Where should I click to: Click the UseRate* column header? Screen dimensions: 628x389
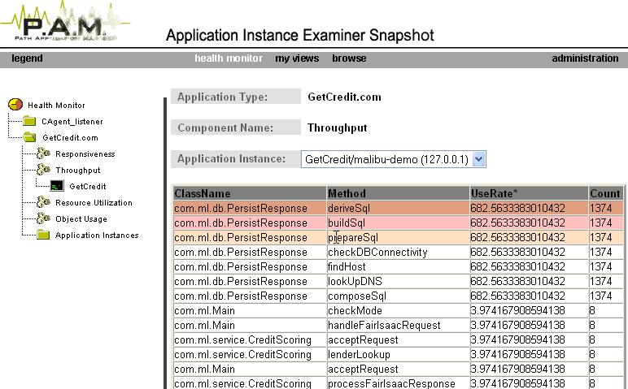click(529, 193)
